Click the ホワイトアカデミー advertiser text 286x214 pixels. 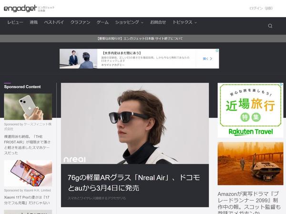[113, 65]
